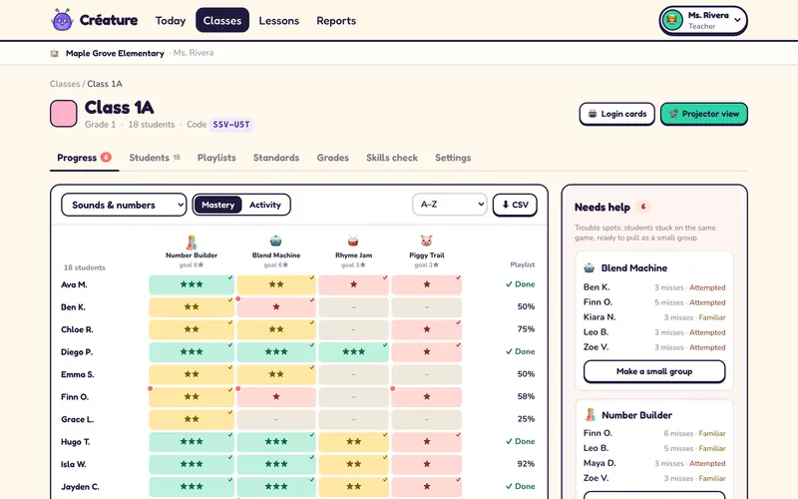Click the Rhyme Jam drum icon in the table header
Screen dimensions: 798x499
(353, 241)
